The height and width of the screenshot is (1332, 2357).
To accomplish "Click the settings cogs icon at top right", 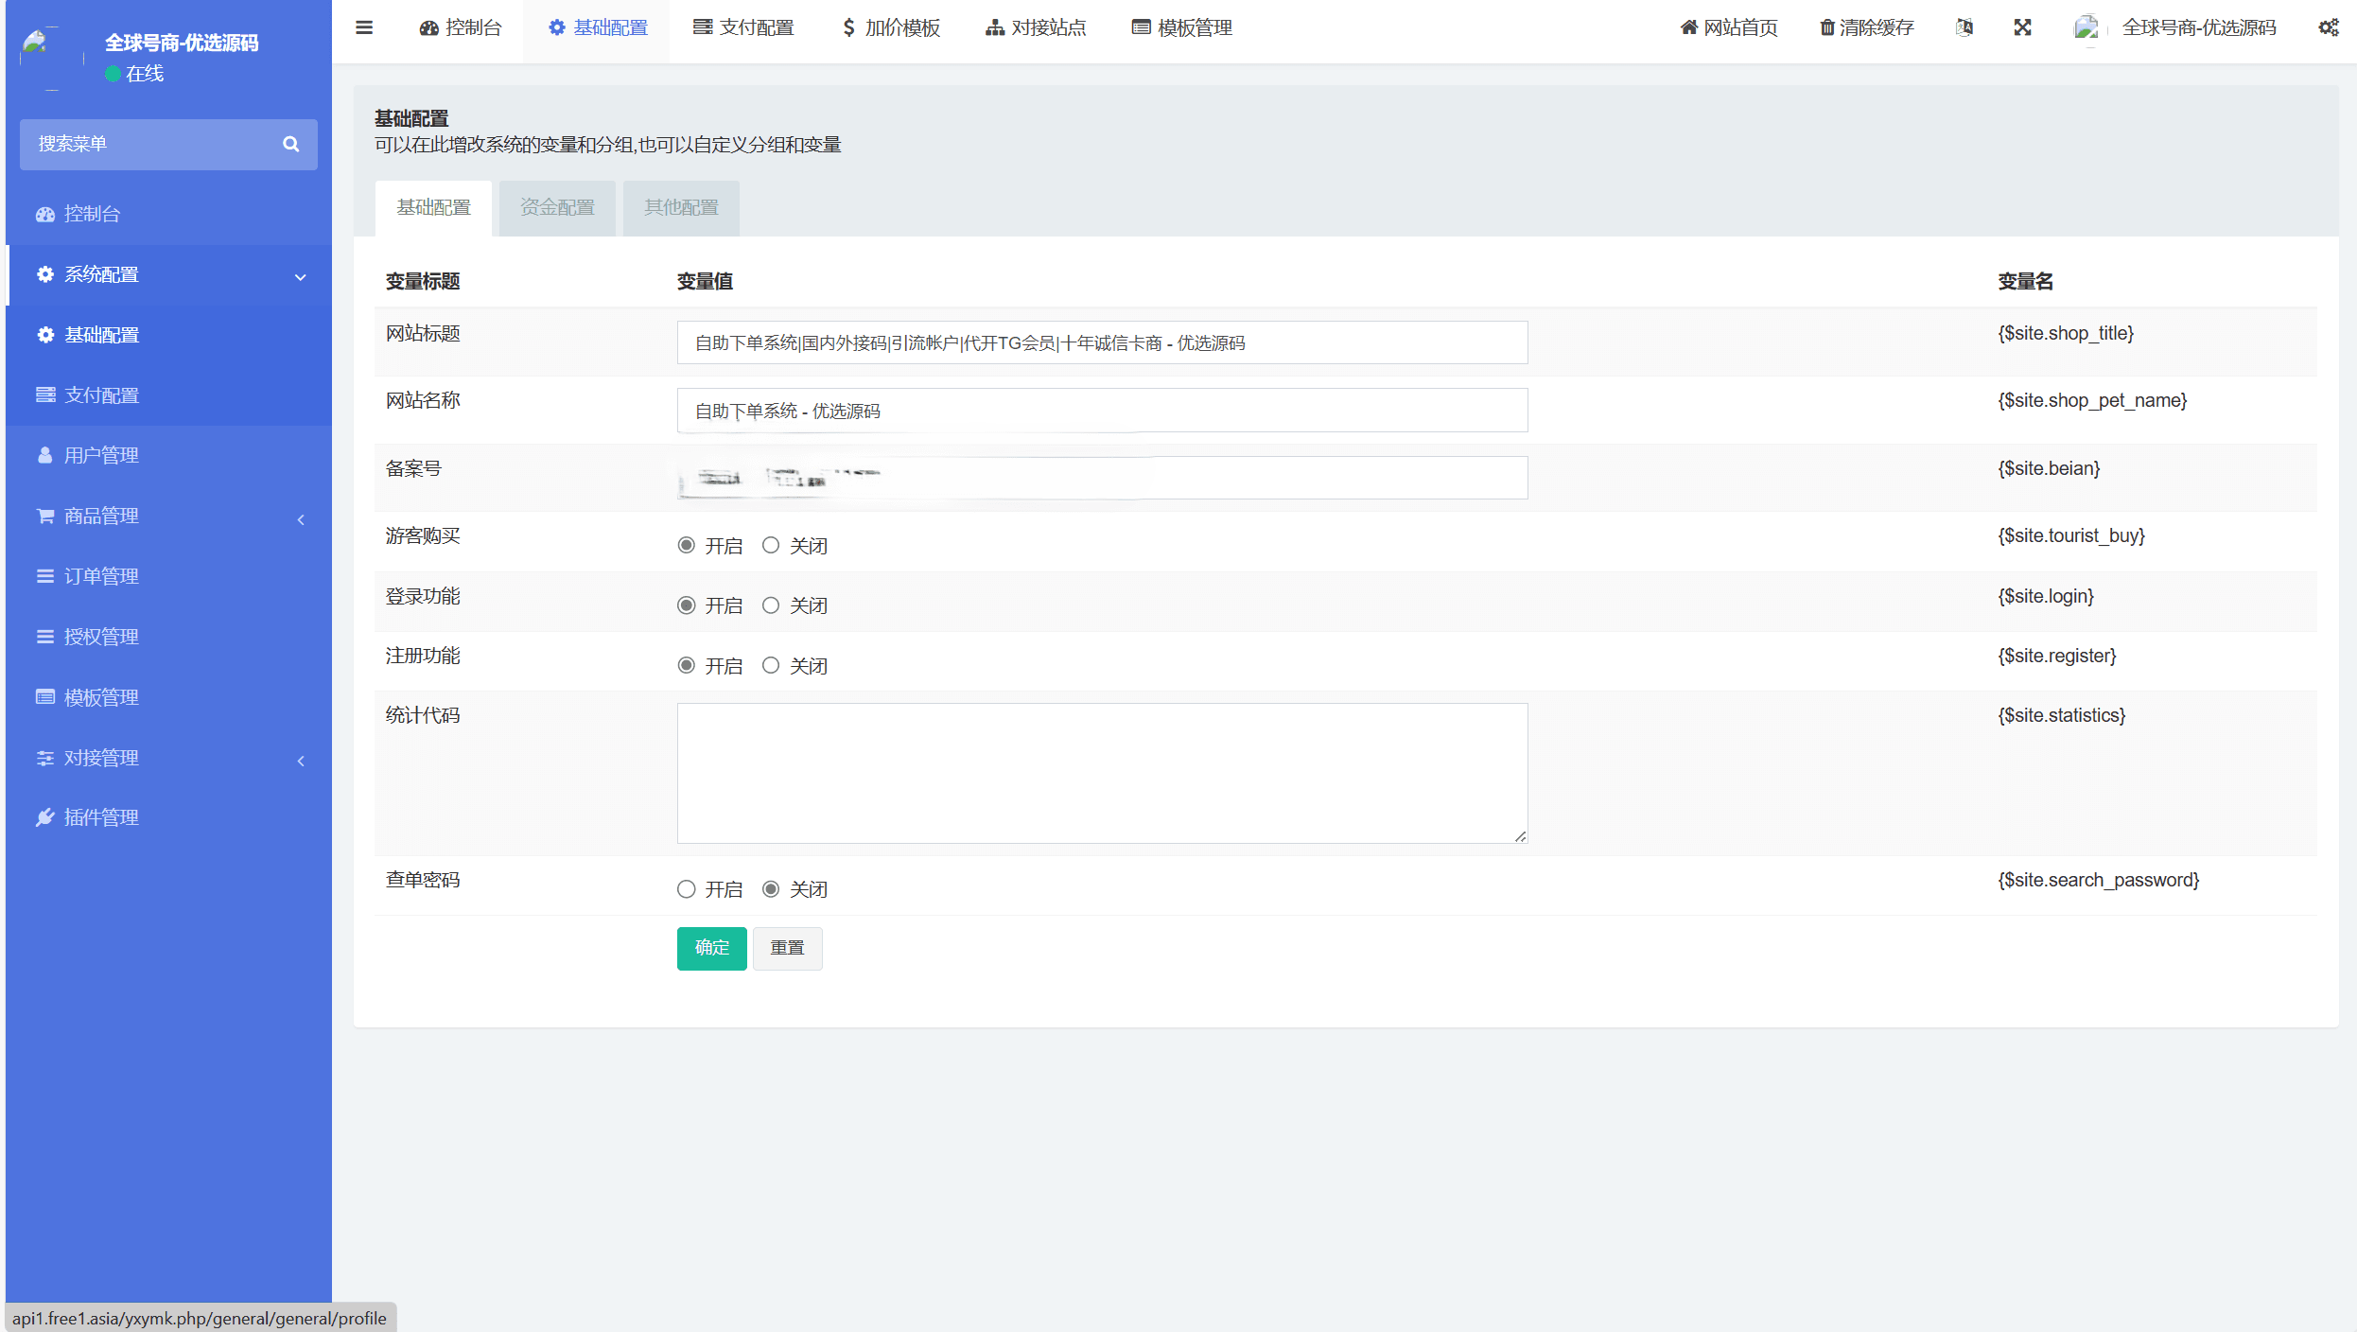I will [x=2328, y=27].
